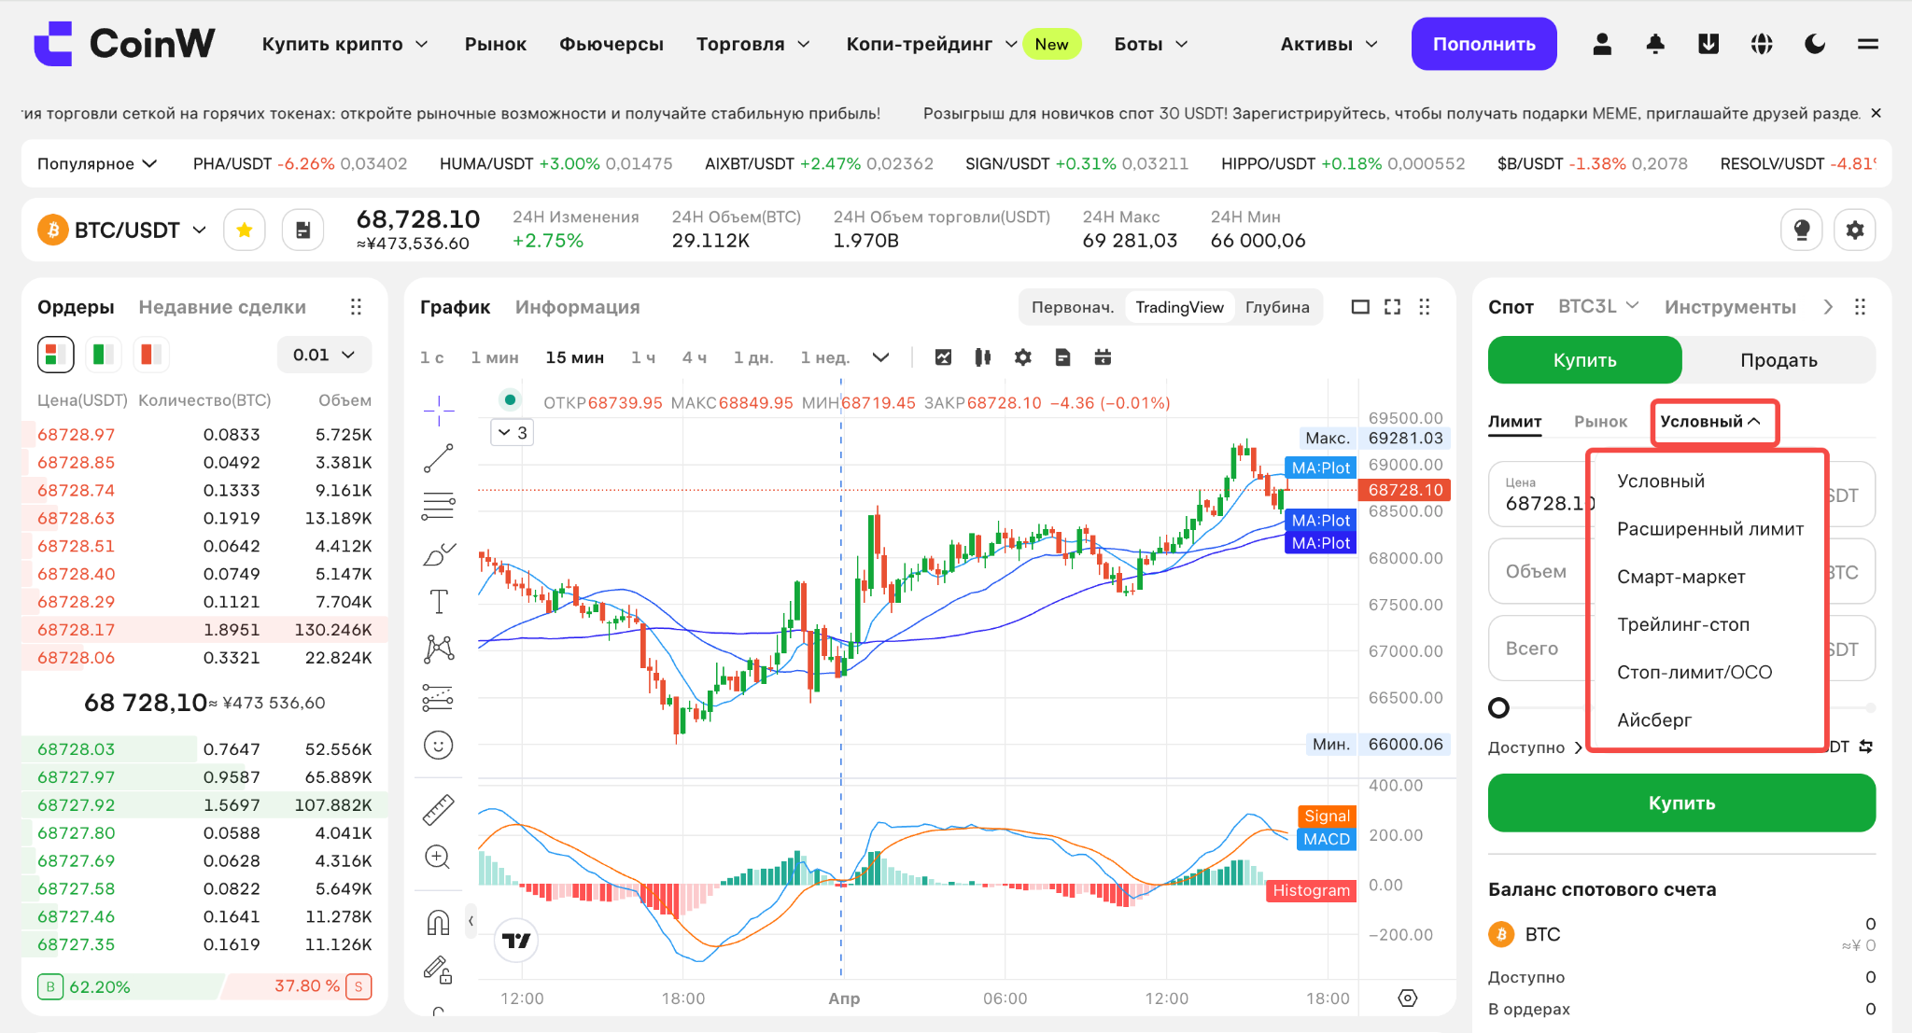Open the save chart layout icon
The width and height of the screenshot is (1912, 1033).
tap(1062, 357)
